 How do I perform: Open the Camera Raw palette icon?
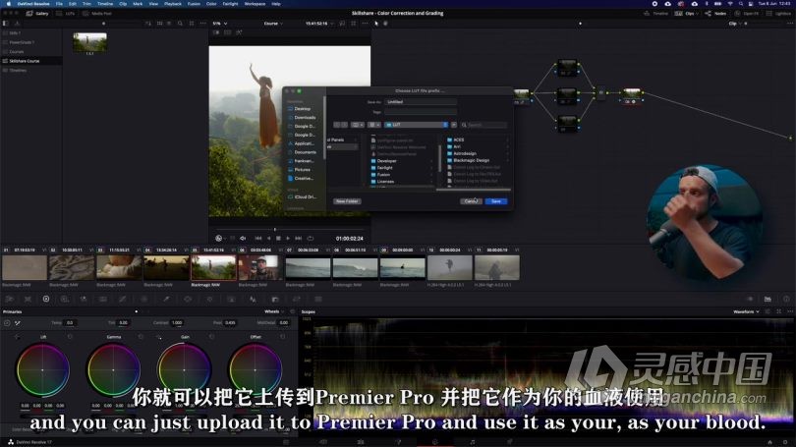[x=9, y=300]
